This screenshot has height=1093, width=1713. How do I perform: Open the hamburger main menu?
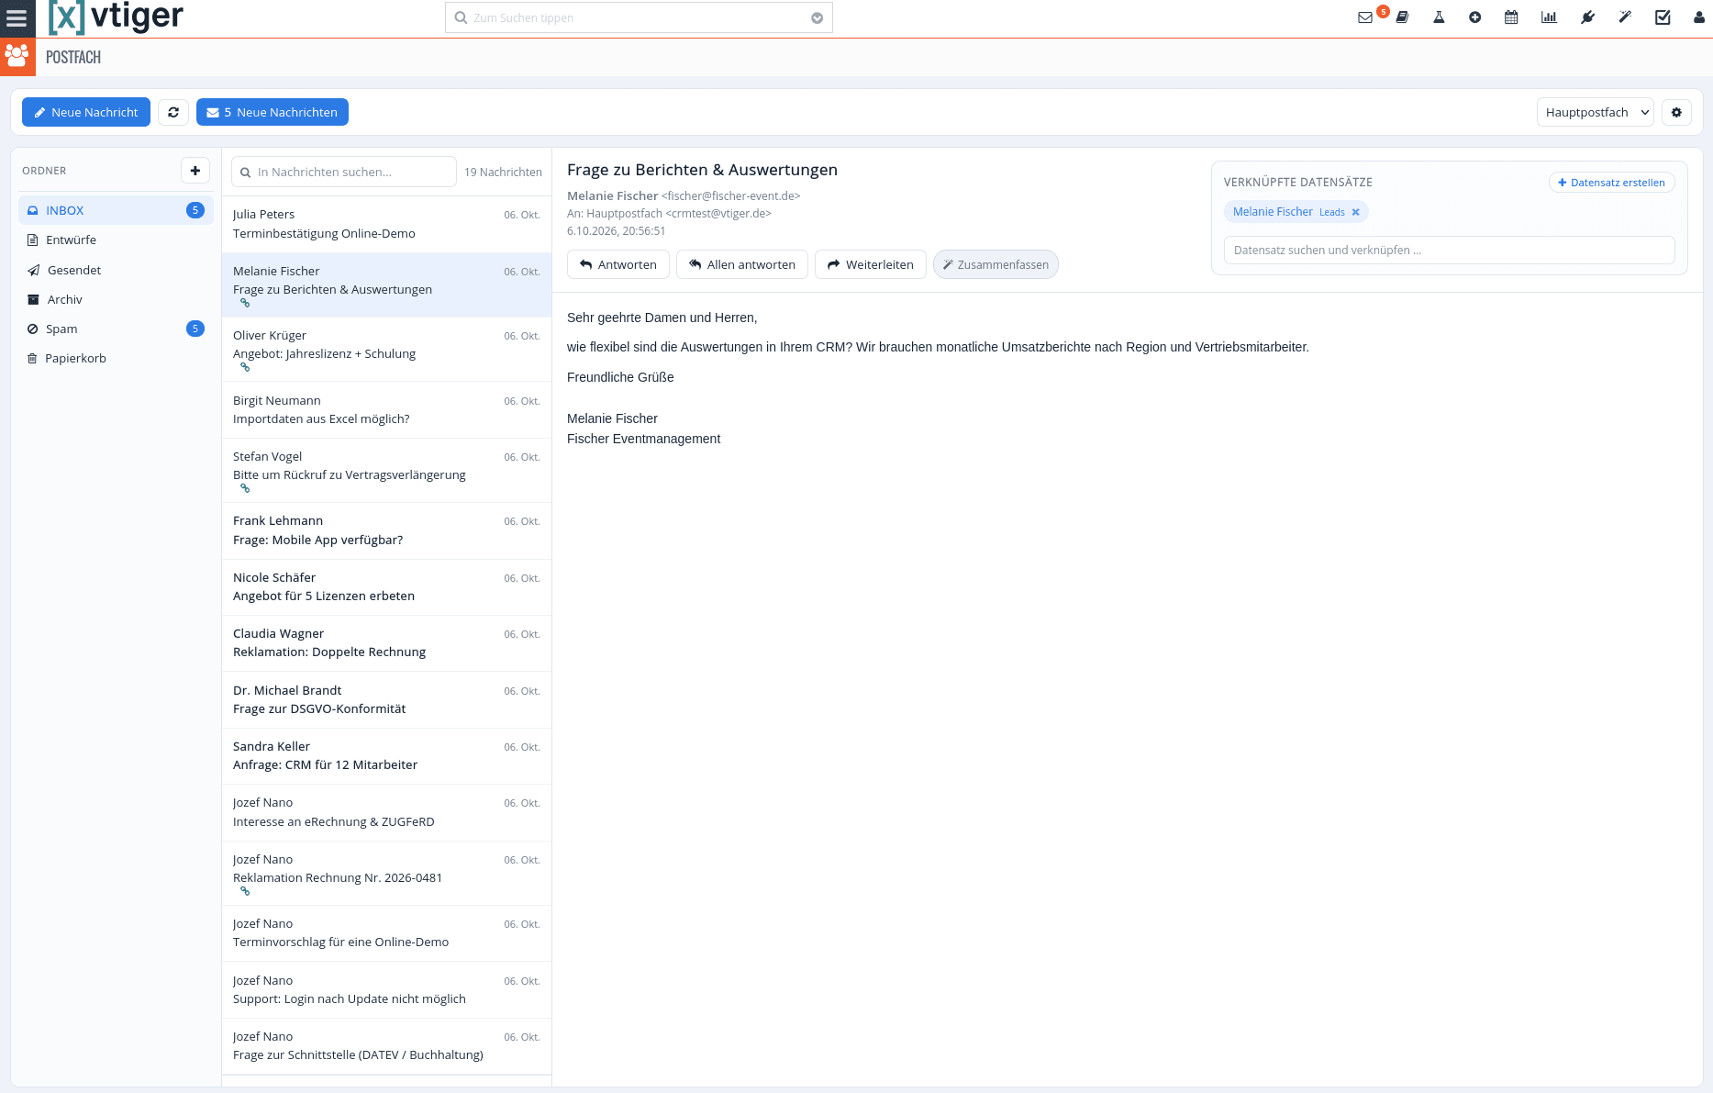(17, 17)
